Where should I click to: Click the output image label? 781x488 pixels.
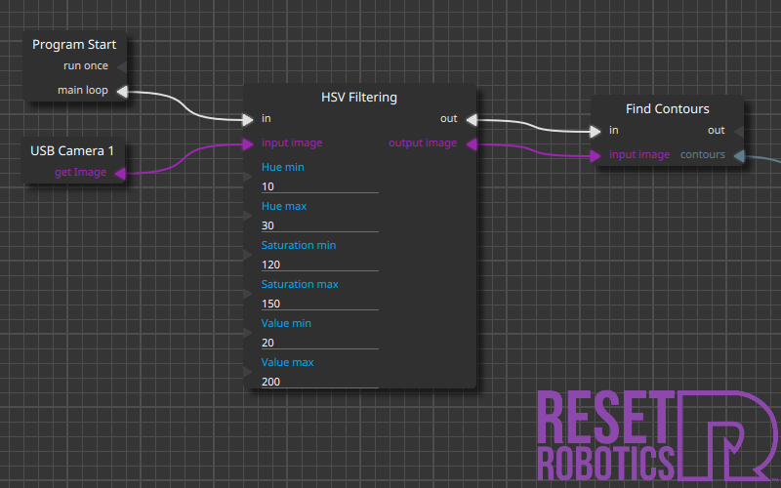pos(423,142)
